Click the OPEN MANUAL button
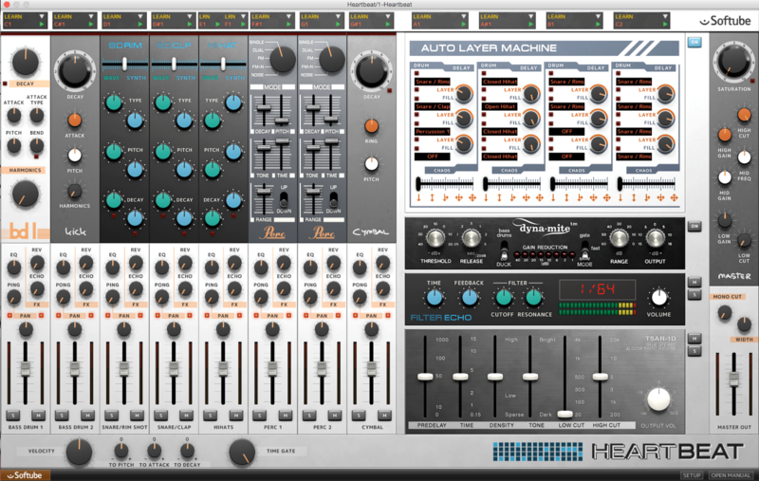The width and height of the screenshot is (759, 481). pos(731,475)
